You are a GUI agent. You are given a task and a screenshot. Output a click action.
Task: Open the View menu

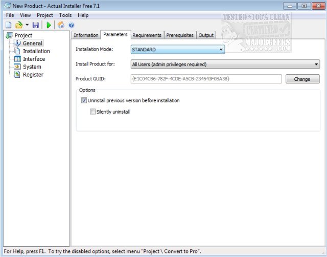(x=25, y=15)
